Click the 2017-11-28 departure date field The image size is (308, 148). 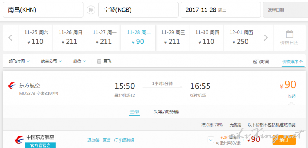pos(221,10)
